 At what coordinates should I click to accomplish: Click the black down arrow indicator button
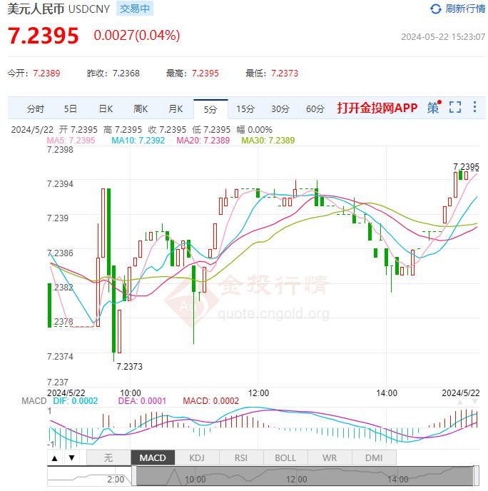(71, 458)
